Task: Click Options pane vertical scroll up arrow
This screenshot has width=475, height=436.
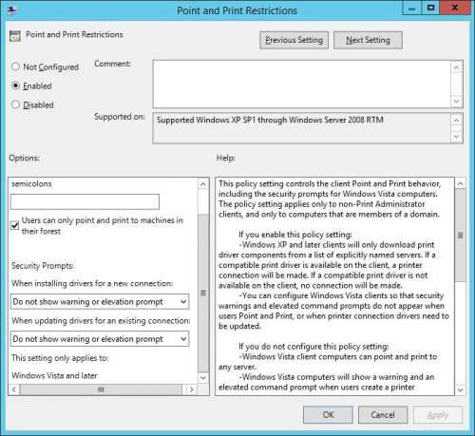Action: (203, 184)
